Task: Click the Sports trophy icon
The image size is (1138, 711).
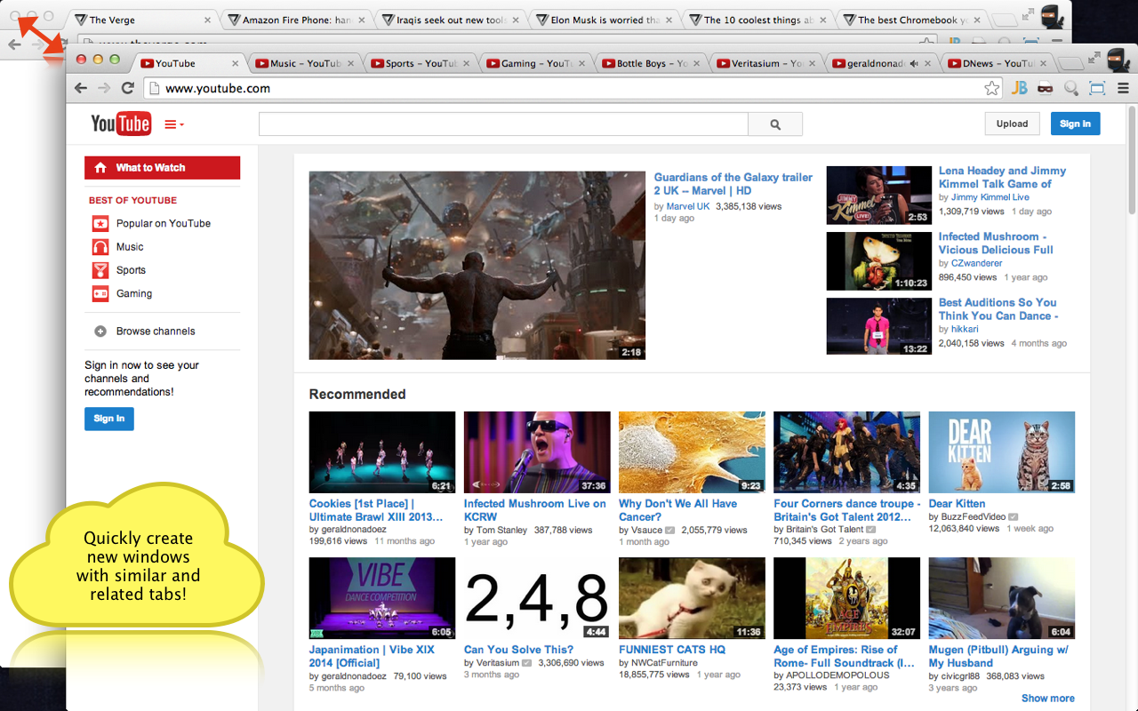Action: [x=100, y=270]
